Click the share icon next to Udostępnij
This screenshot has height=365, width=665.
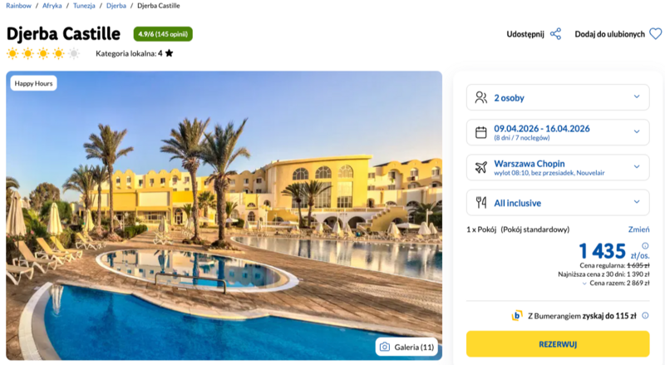pos(555,34)
